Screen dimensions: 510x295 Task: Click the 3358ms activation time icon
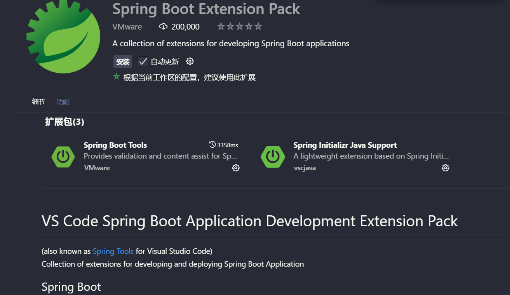coord(212,145)
